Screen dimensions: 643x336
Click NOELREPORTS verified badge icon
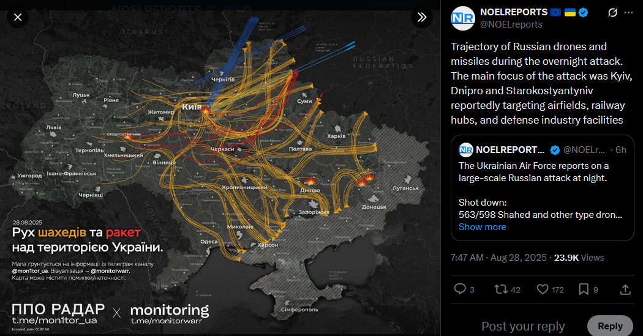click(x=583, y=13)
